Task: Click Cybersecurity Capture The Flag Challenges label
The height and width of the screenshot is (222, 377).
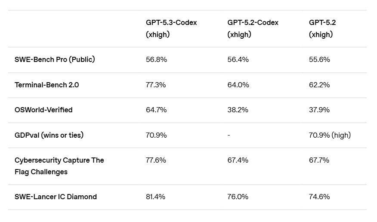Action: point(59,166)
